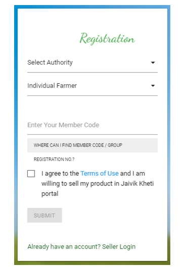Expand the Individual Farmer dropdown arrow

[153, 86]
